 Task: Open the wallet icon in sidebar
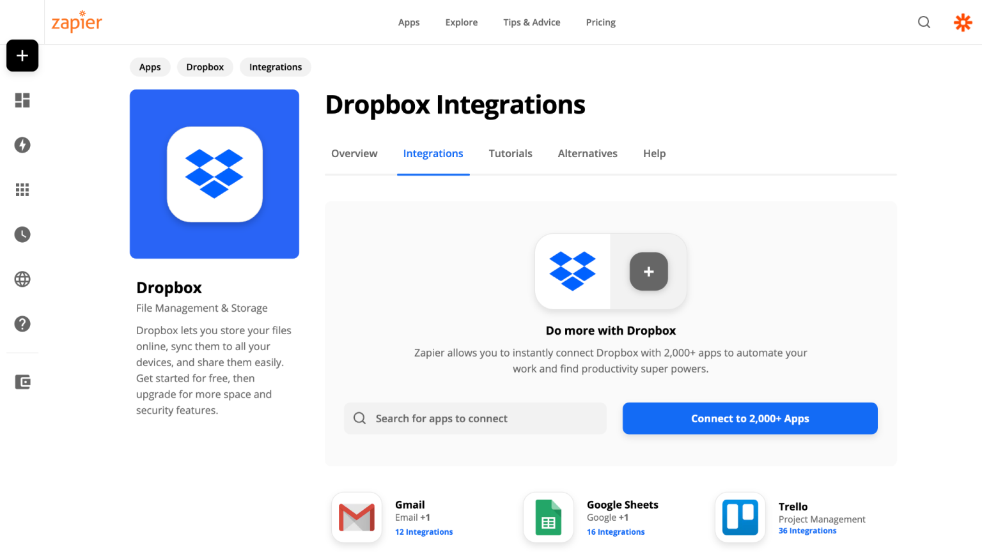(22, 382)
